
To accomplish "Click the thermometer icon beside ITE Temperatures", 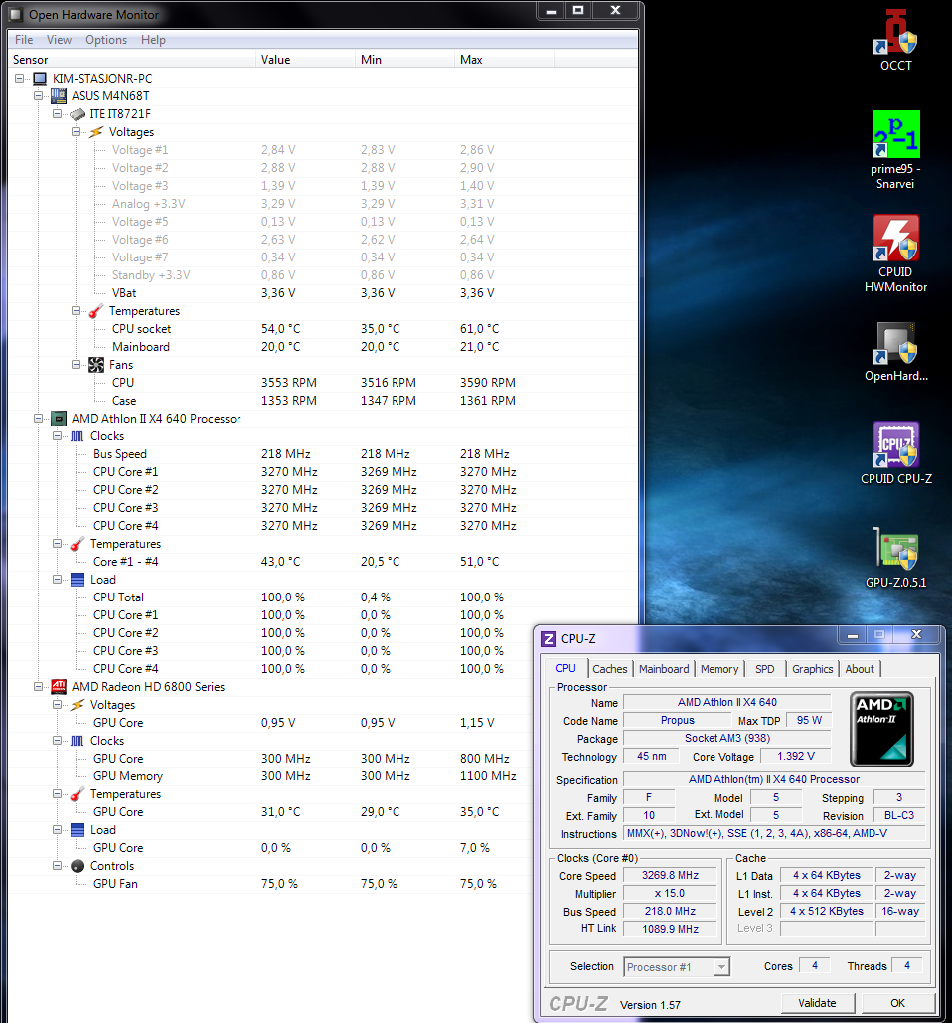I will [96, 311].
